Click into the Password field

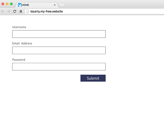tap(59, 67)
